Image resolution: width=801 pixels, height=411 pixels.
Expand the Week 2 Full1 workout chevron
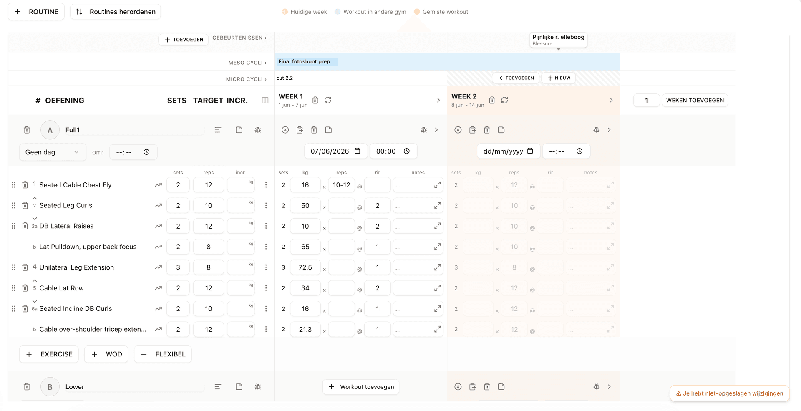tap(609, 130)
